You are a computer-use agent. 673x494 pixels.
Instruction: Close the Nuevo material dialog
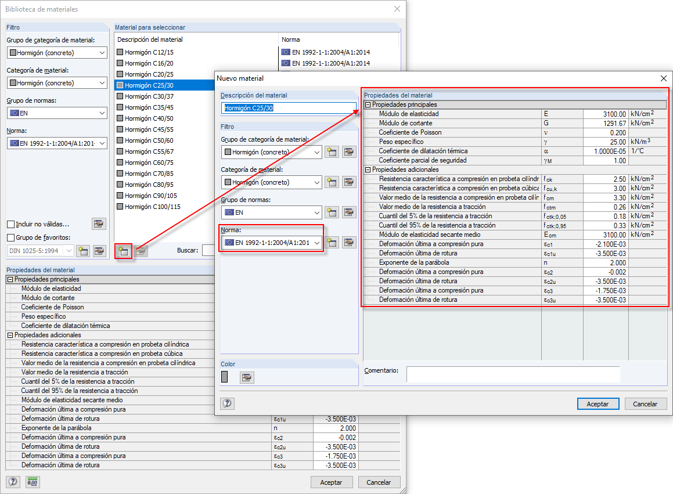tap(663, 78)
